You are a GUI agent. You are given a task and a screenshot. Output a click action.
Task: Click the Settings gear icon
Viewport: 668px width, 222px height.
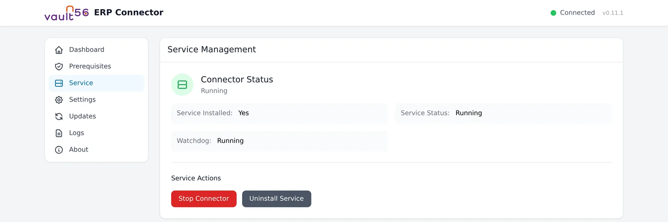(59, 100)
